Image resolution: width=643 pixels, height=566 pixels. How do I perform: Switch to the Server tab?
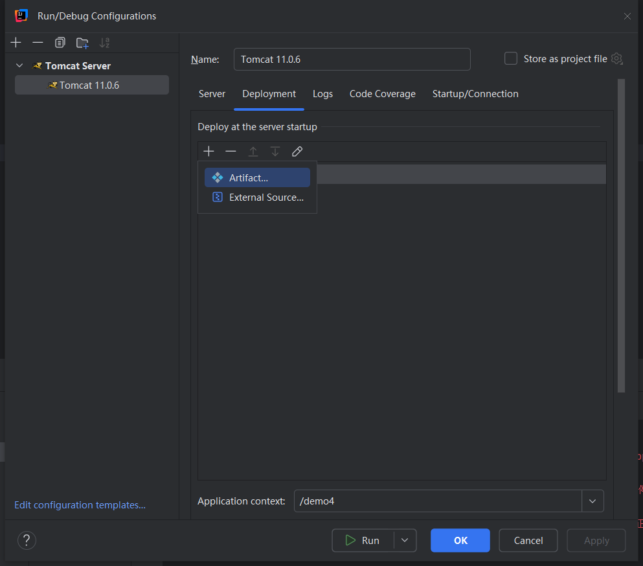[212, 94]
